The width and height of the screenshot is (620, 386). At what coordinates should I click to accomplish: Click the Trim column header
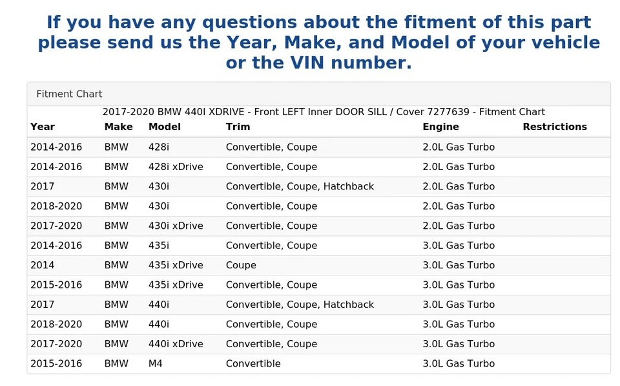[x=238, y=127]
